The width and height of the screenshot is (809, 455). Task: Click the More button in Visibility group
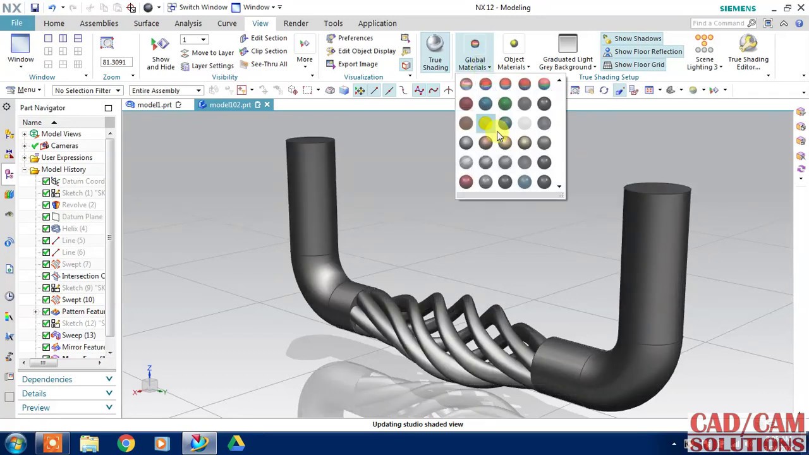(305, 53)
